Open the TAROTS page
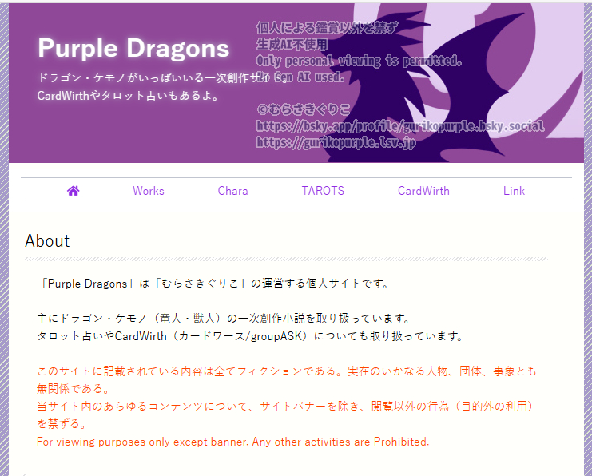 (x=323, y=191)
